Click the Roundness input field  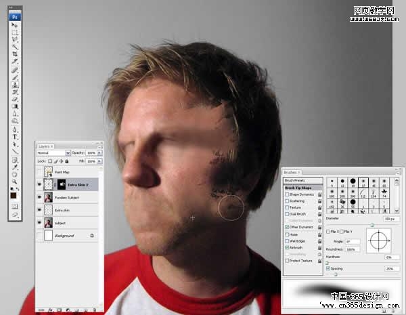click(x=353, y=249)
